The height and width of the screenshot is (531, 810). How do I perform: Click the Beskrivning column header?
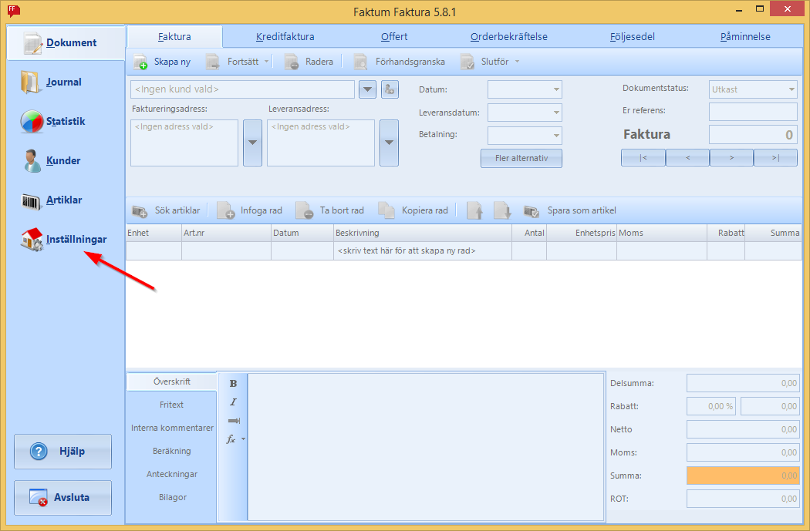(423, 234)
